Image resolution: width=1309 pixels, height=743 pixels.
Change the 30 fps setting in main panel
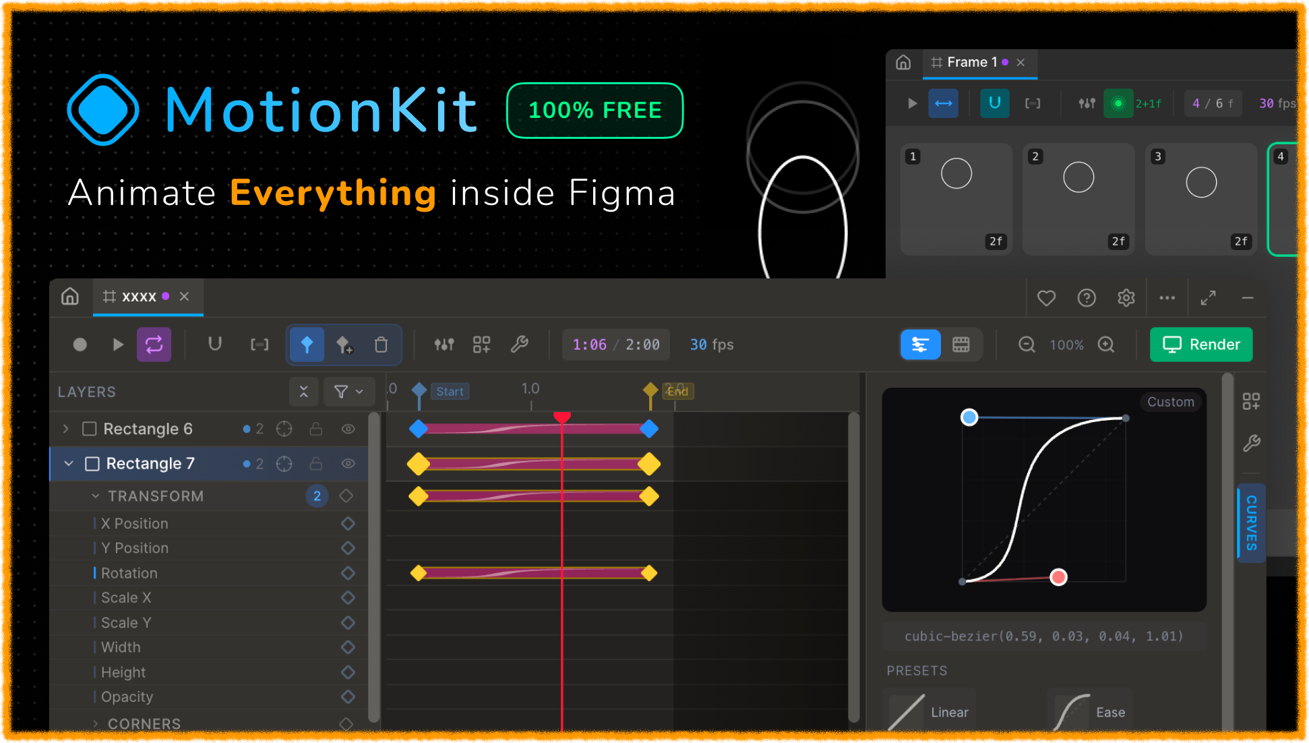click(x=712, y=345)
